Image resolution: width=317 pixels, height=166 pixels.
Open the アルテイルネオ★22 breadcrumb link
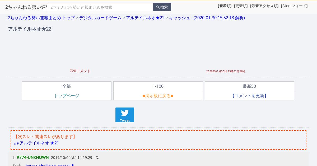click(145, 18)
